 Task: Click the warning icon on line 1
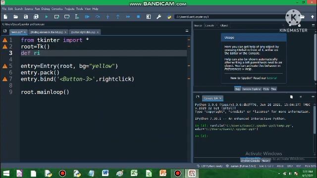pyautogui.click(x=5, y=40)
